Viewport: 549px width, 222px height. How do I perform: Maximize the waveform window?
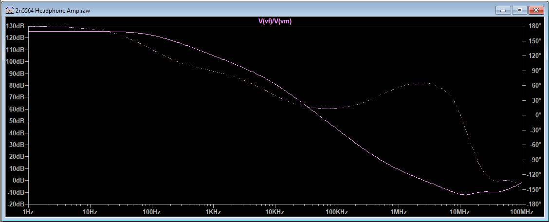[x=519, y=11]
